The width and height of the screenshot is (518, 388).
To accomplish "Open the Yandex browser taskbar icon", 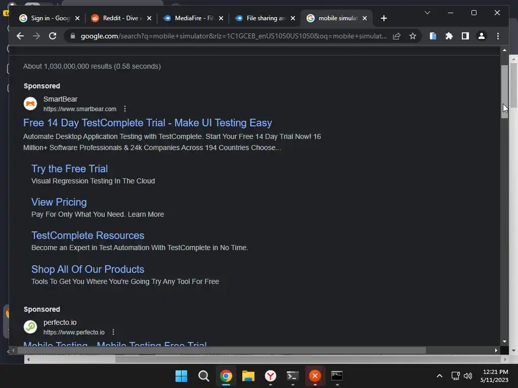I will [x=271, y=376].
